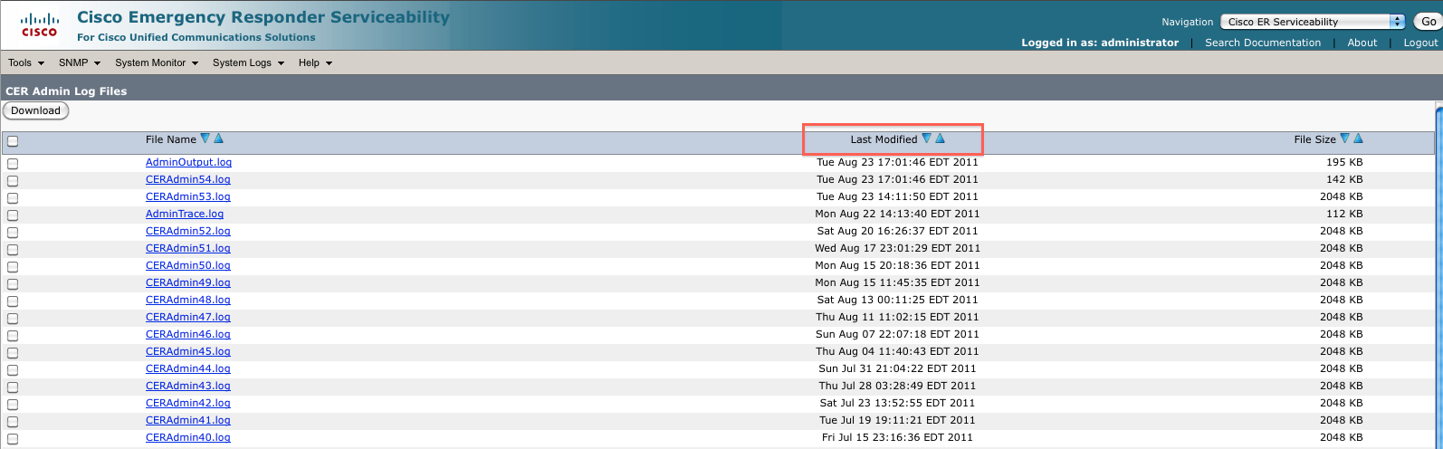Image resolution: width=1443 pixels, height=449 pixels.
Task: Sort File Size ascending arrow
Action: pos(1358,139)
